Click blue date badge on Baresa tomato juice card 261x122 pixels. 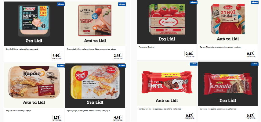(255, 2)
